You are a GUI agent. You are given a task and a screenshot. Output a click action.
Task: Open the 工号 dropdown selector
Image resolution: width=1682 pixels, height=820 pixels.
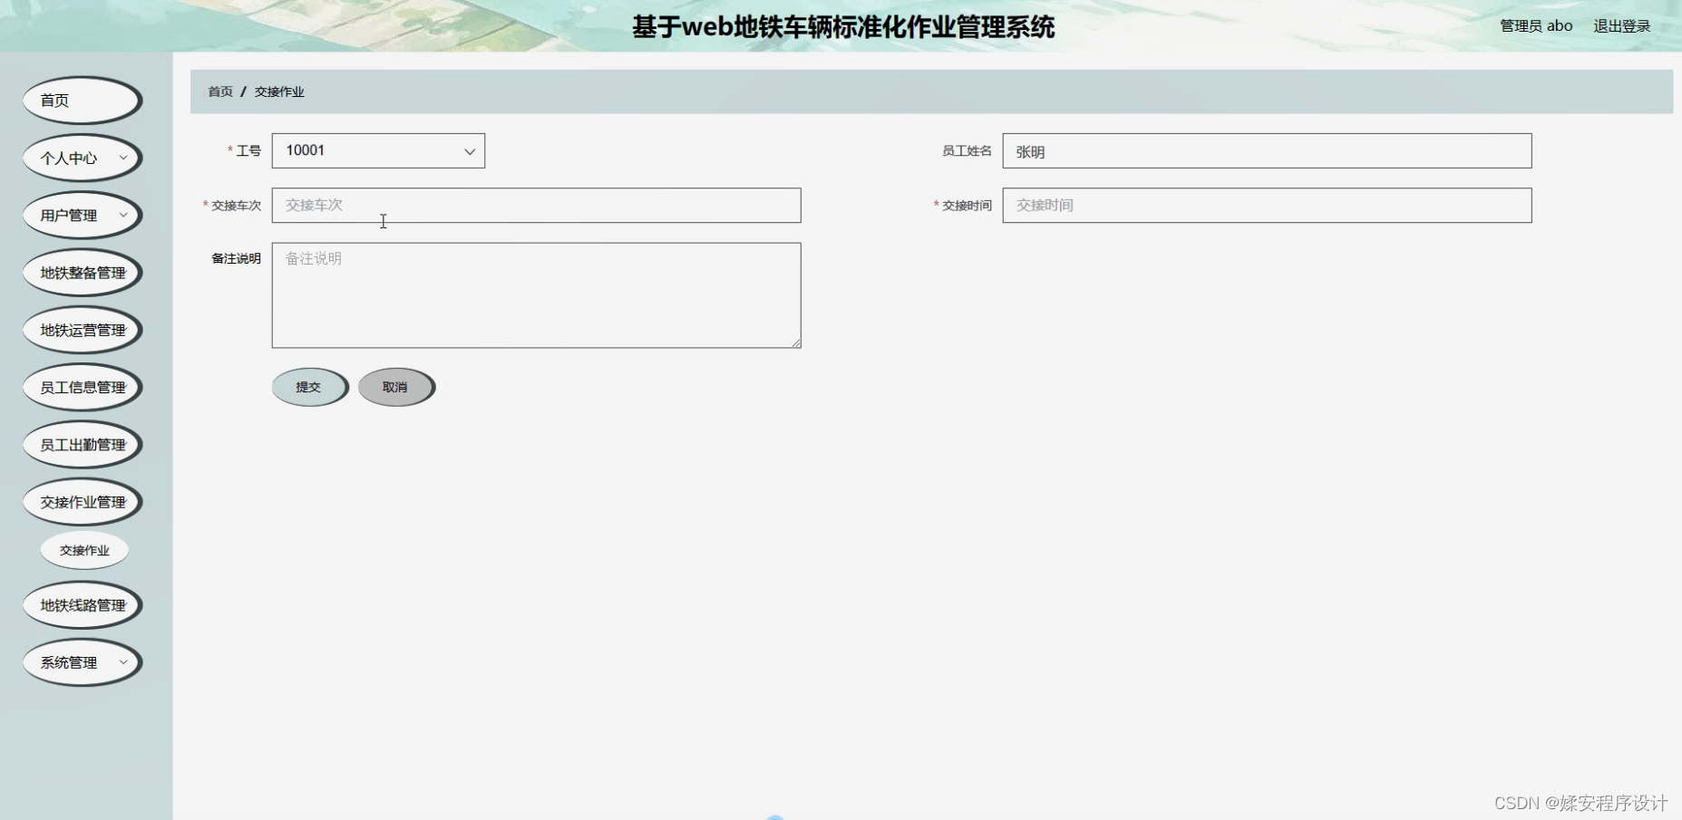pos(377,150)
